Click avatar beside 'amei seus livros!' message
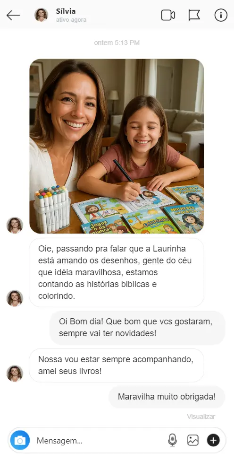The height and width of the screenshot is (461, 234). tap(15, 374)
